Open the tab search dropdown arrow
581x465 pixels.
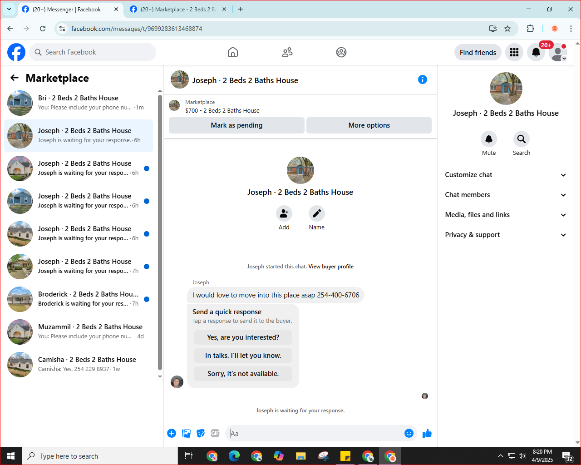tap(9, 9)
